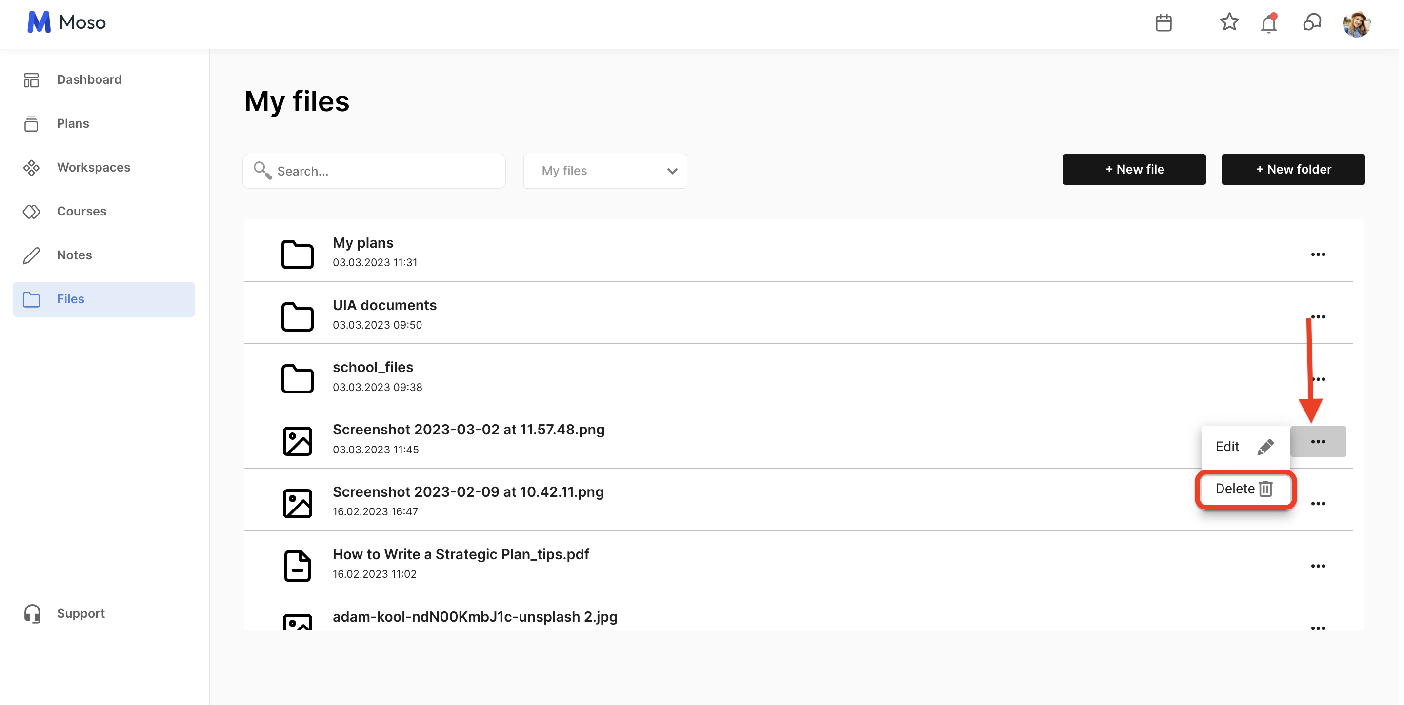Click the + New folder button

point(1292,170)
